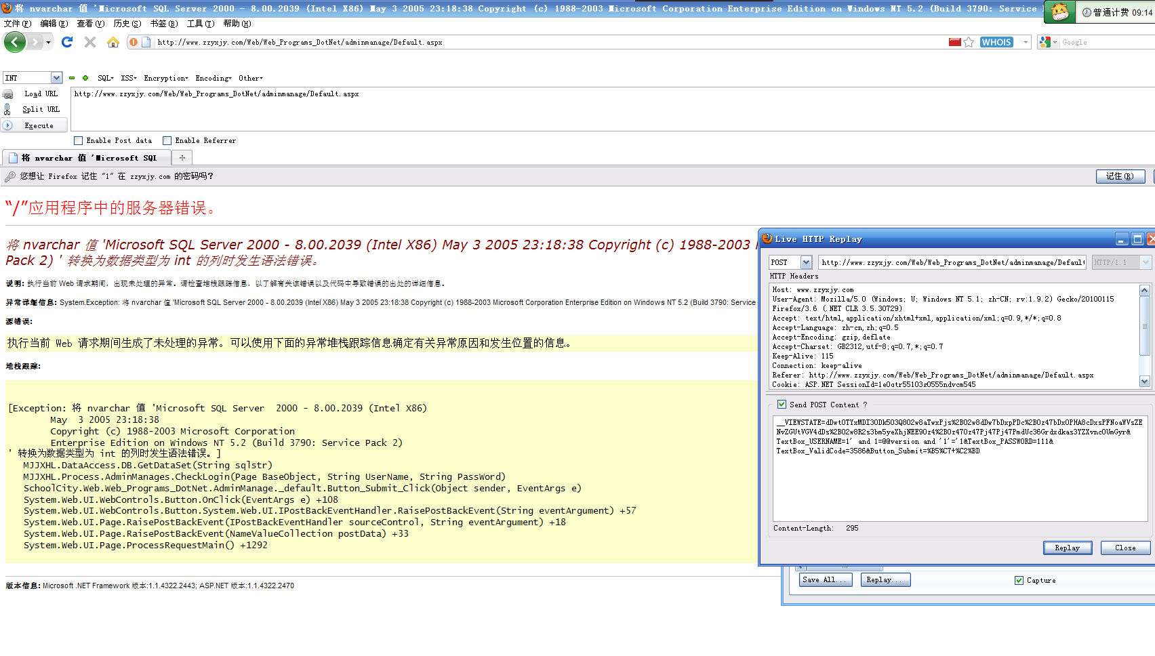The image size is (1155, 656).
Task: Click the Execute button in HackBar
Action: (x=35, y=125)
